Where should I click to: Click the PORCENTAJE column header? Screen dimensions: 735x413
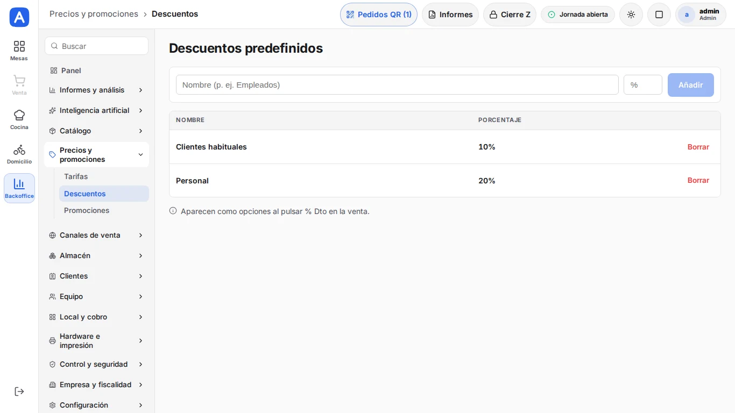[x=500, y=120]
